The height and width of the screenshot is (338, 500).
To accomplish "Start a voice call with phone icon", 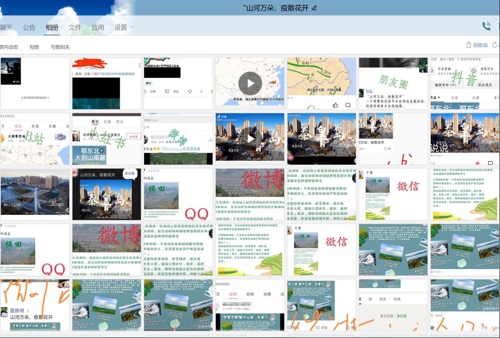I will point(486,26).
